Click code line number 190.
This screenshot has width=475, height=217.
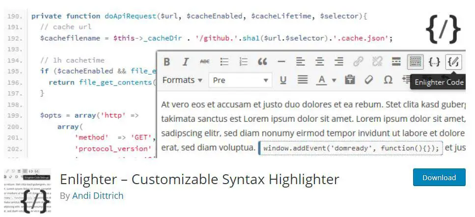pyautogui.click(x=14, y=16)
